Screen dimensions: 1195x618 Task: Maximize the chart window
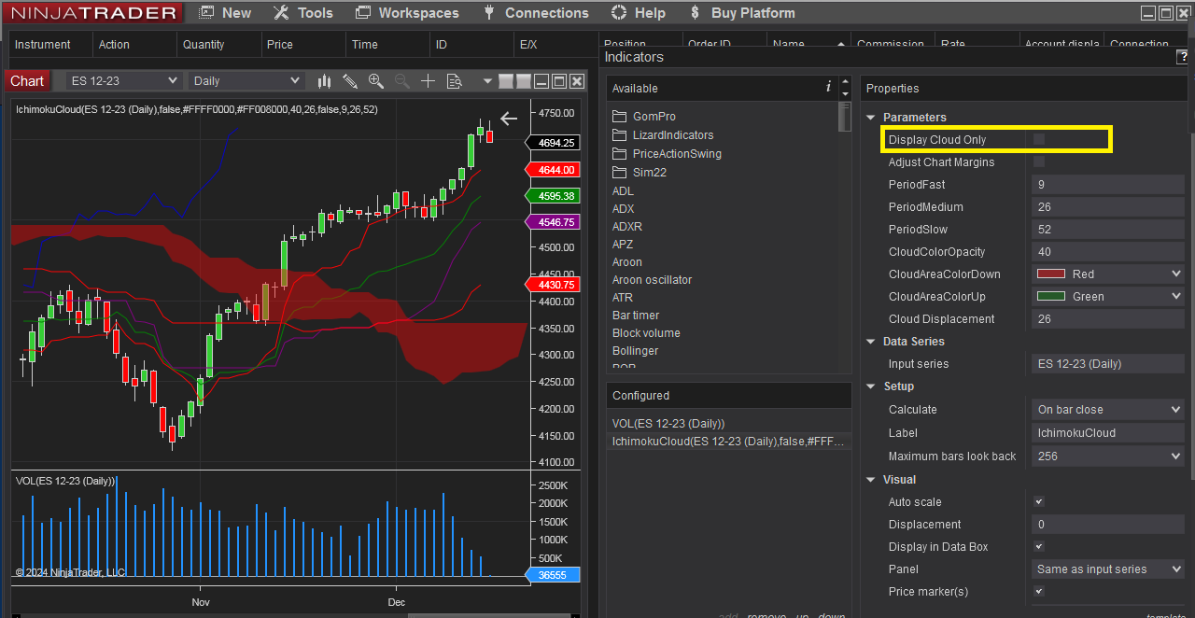click(x=558, y=81)
